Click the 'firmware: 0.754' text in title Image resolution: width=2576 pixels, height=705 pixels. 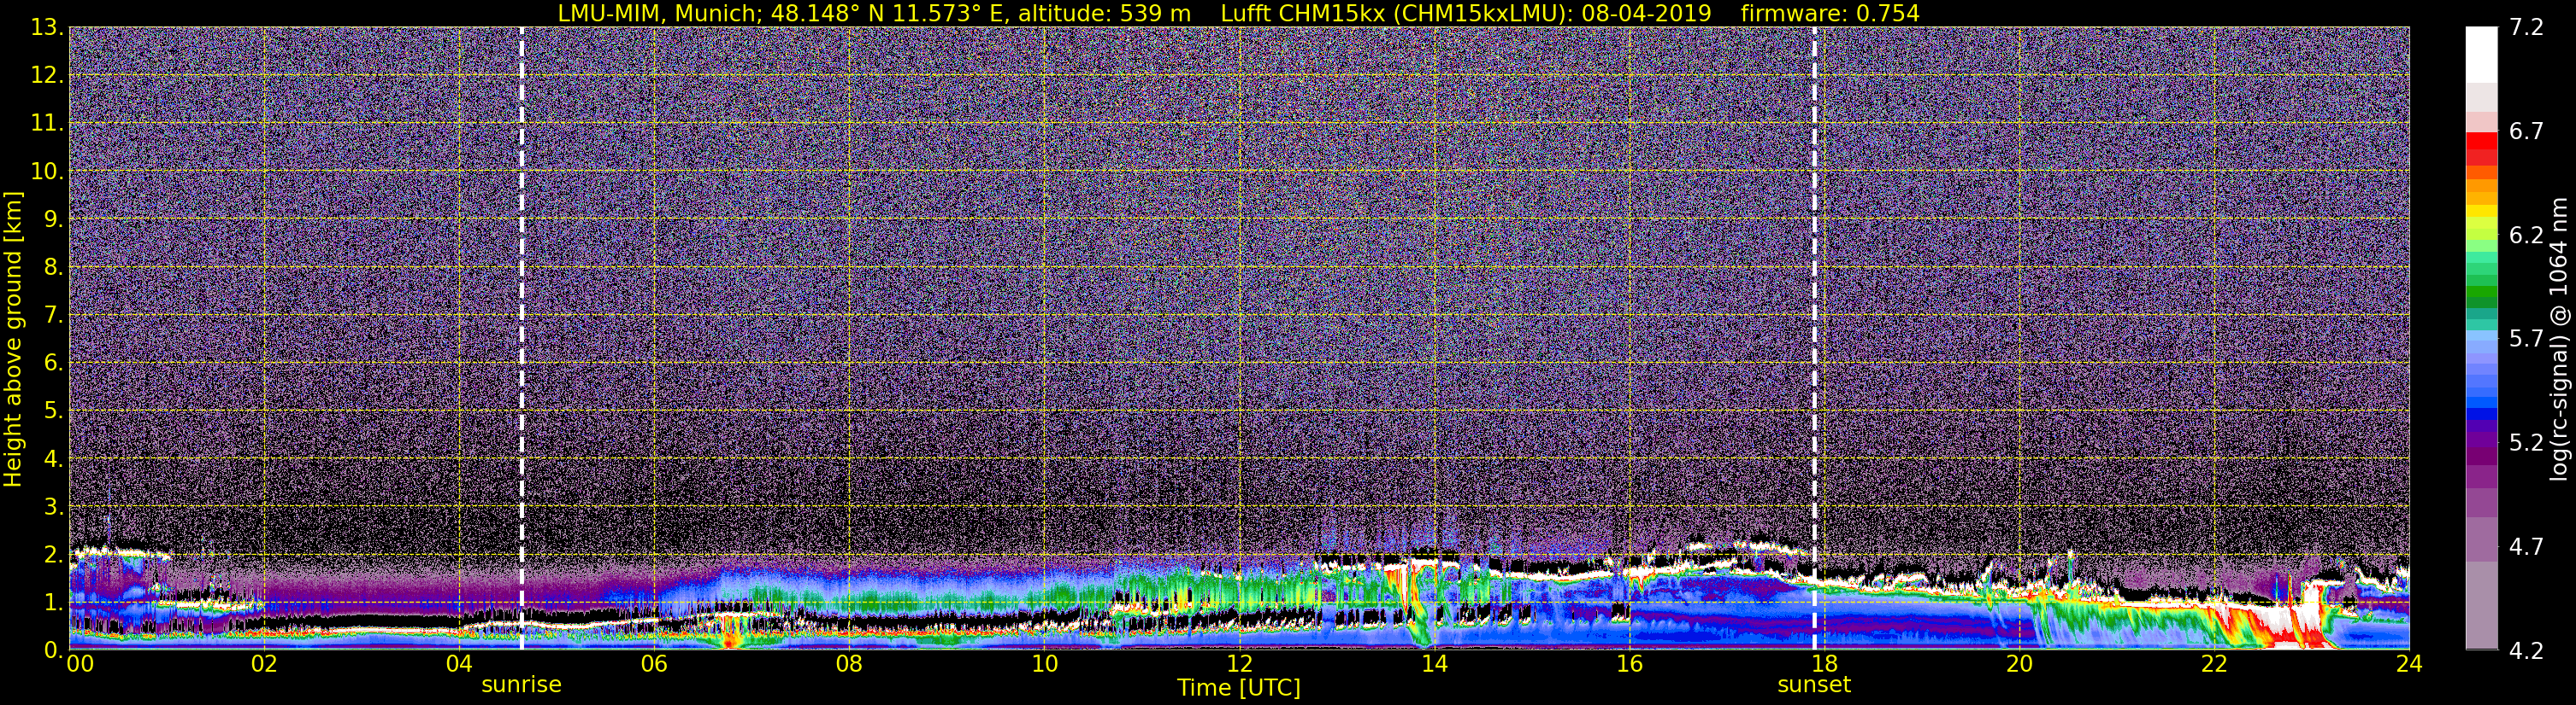pyautogui.click(x=1830, y=13)
